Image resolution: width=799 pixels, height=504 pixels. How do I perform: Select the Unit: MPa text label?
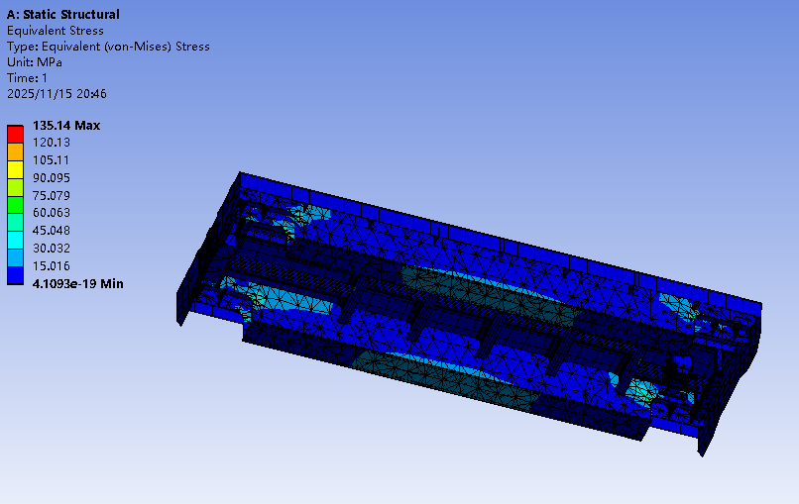[35, 62]
